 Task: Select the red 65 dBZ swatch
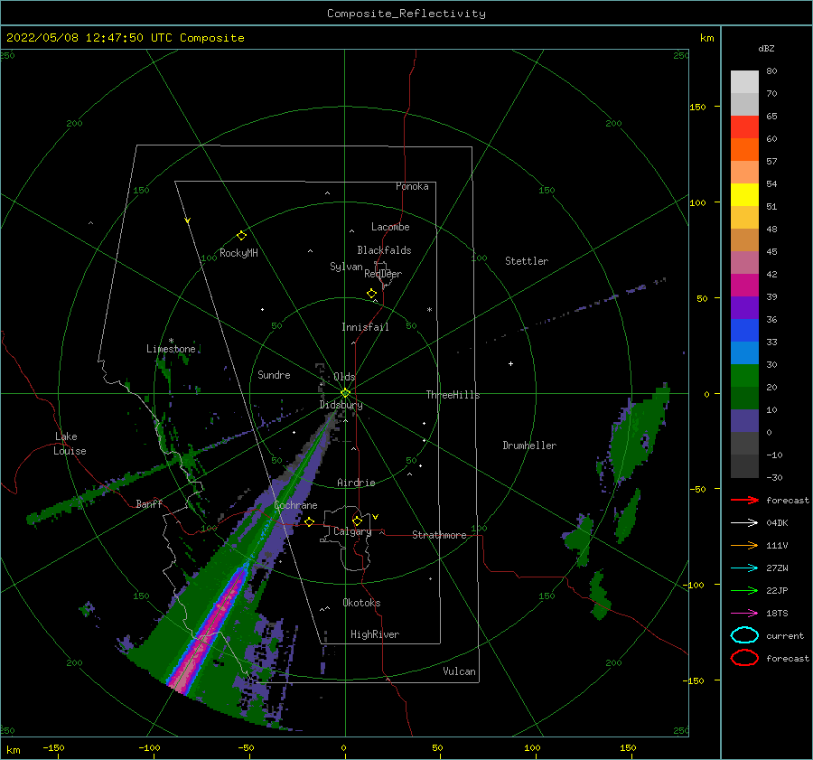744,127
